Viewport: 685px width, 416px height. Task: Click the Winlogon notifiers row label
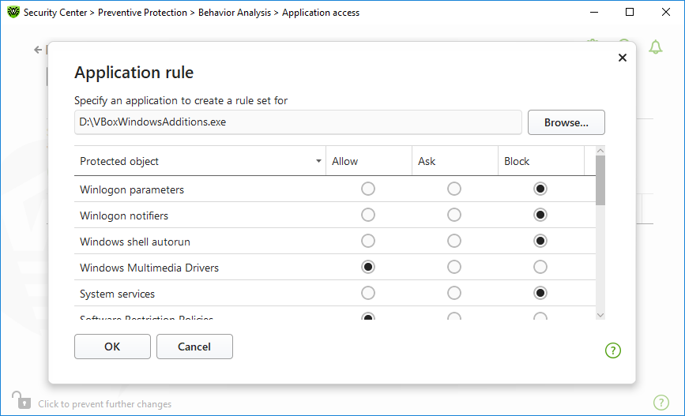124,215
